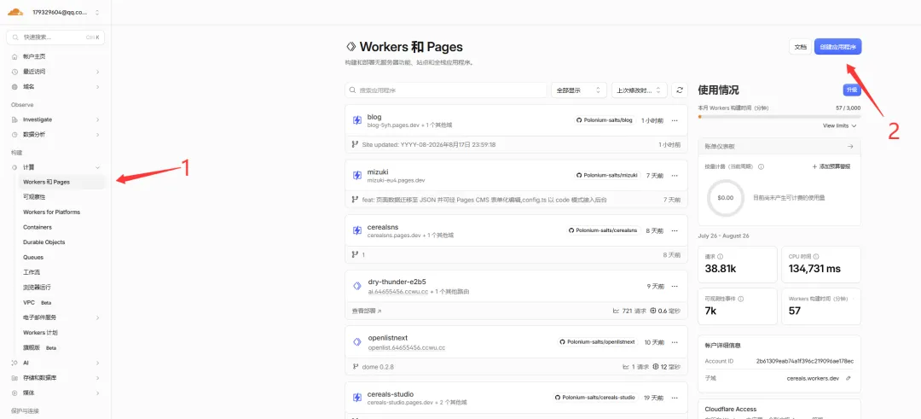
Task: Open Durable Objects in sidebar
Action: click(44, 242)
